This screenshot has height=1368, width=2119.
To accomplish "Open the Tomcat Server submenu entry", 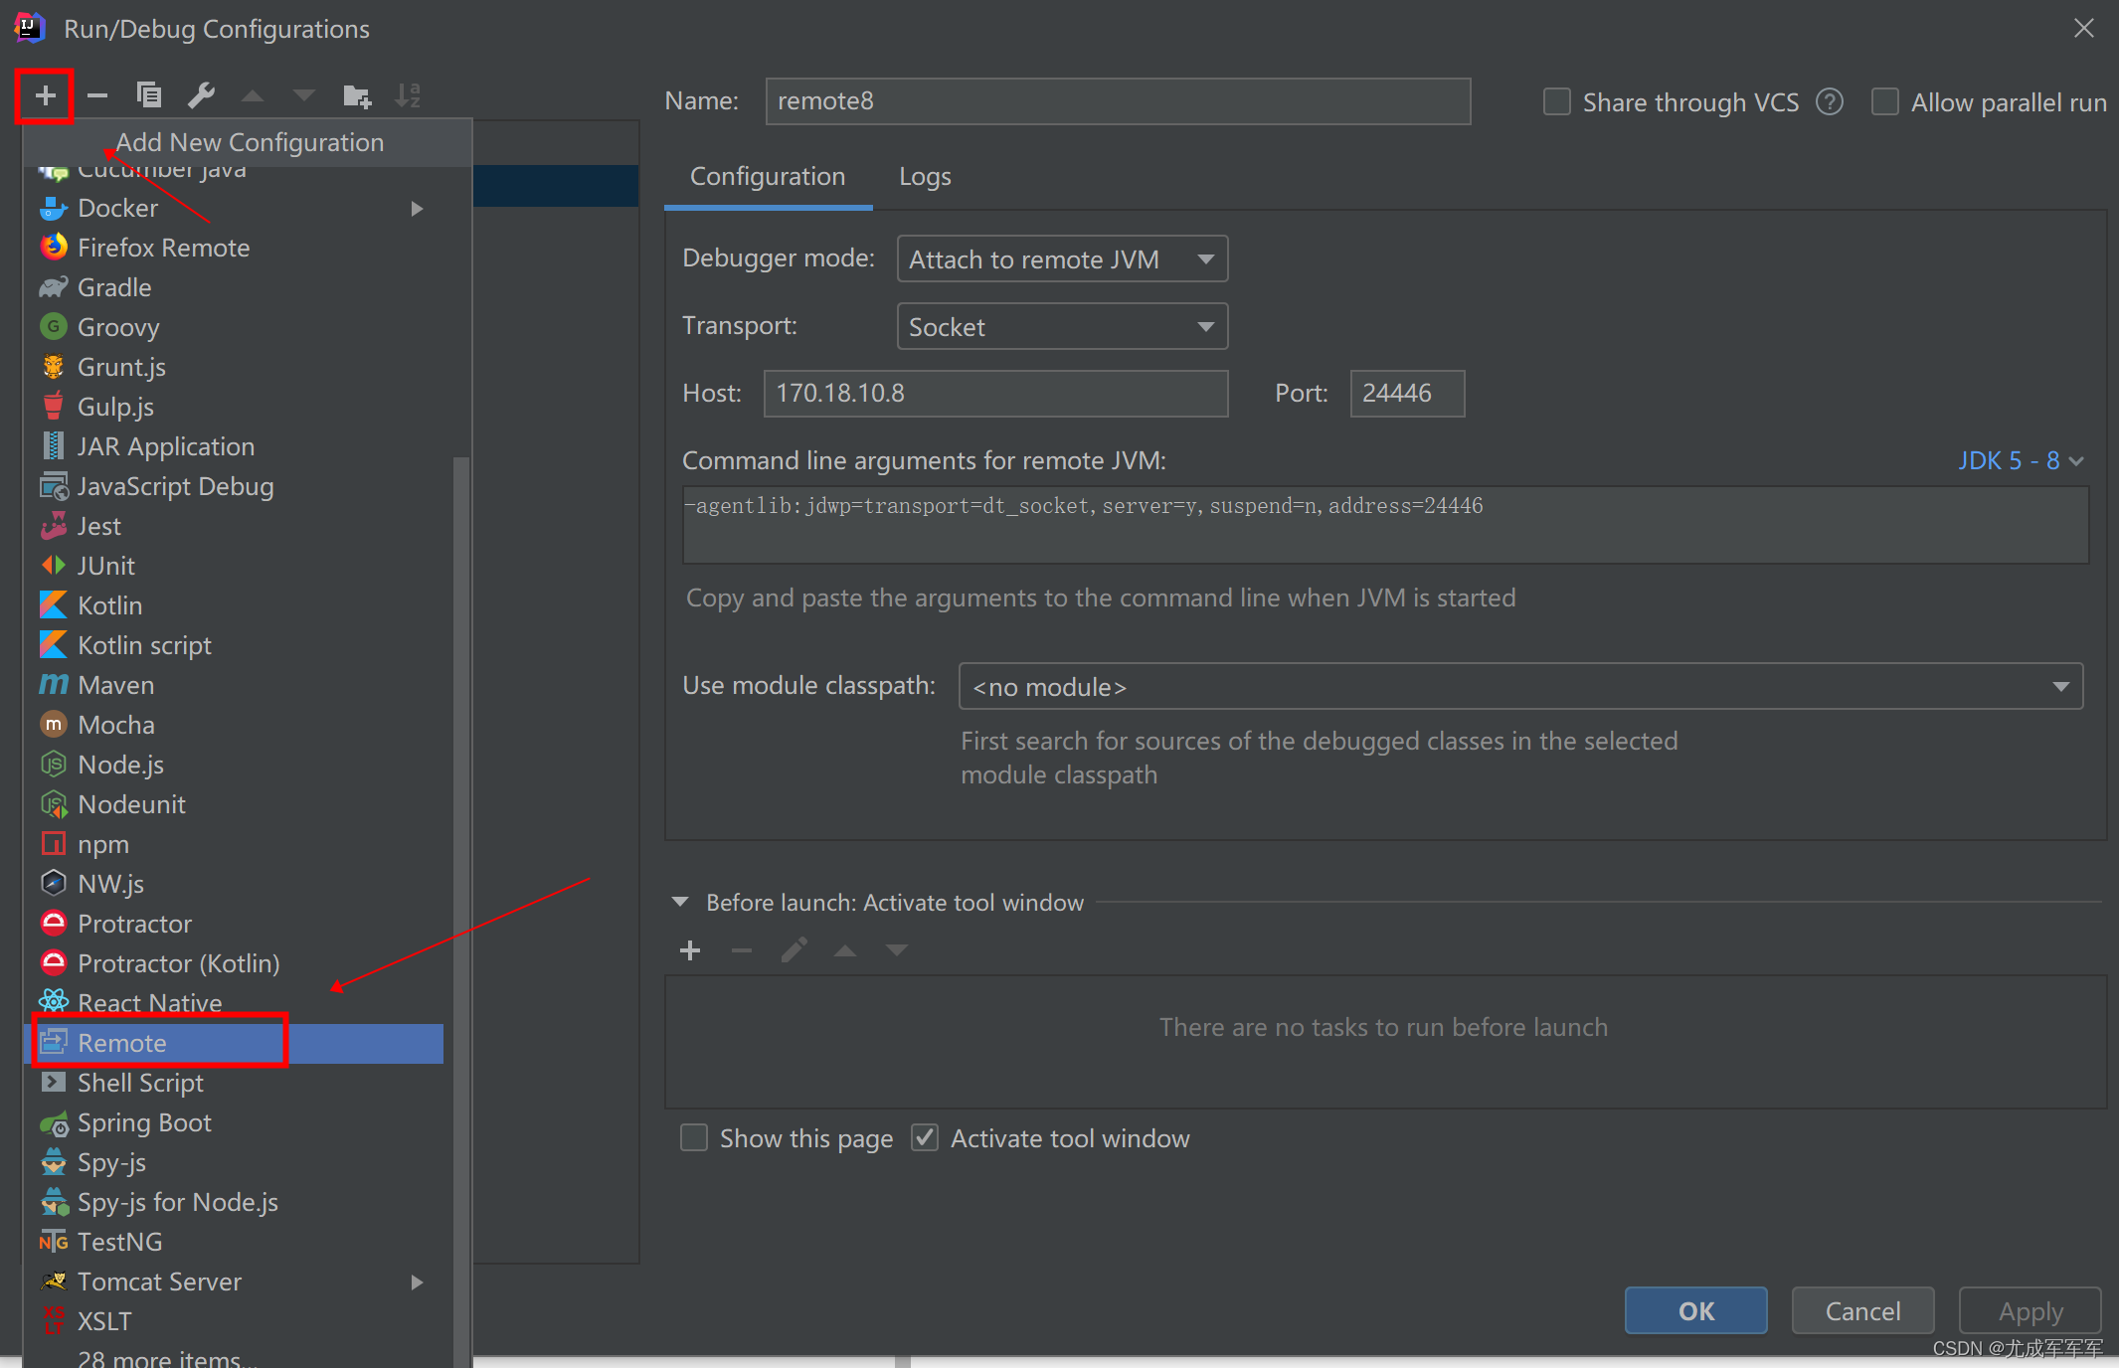I will tap(233, 1282).
